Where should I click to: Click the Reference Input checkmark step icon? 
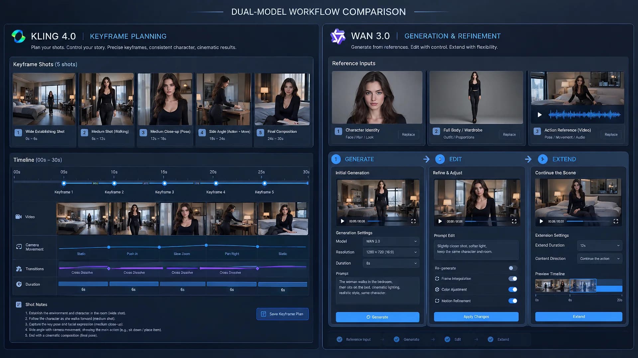339,339
